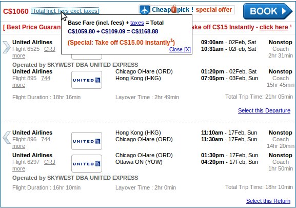Click the airplane icon beside Cheap pick
Image resolution: width=296 pixels, height=208 pixels.
click(x=145, y=10)
